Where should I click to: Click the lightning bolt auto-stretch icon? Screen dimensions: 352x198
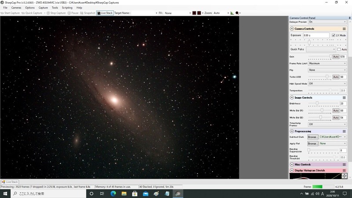click(344, 176)
